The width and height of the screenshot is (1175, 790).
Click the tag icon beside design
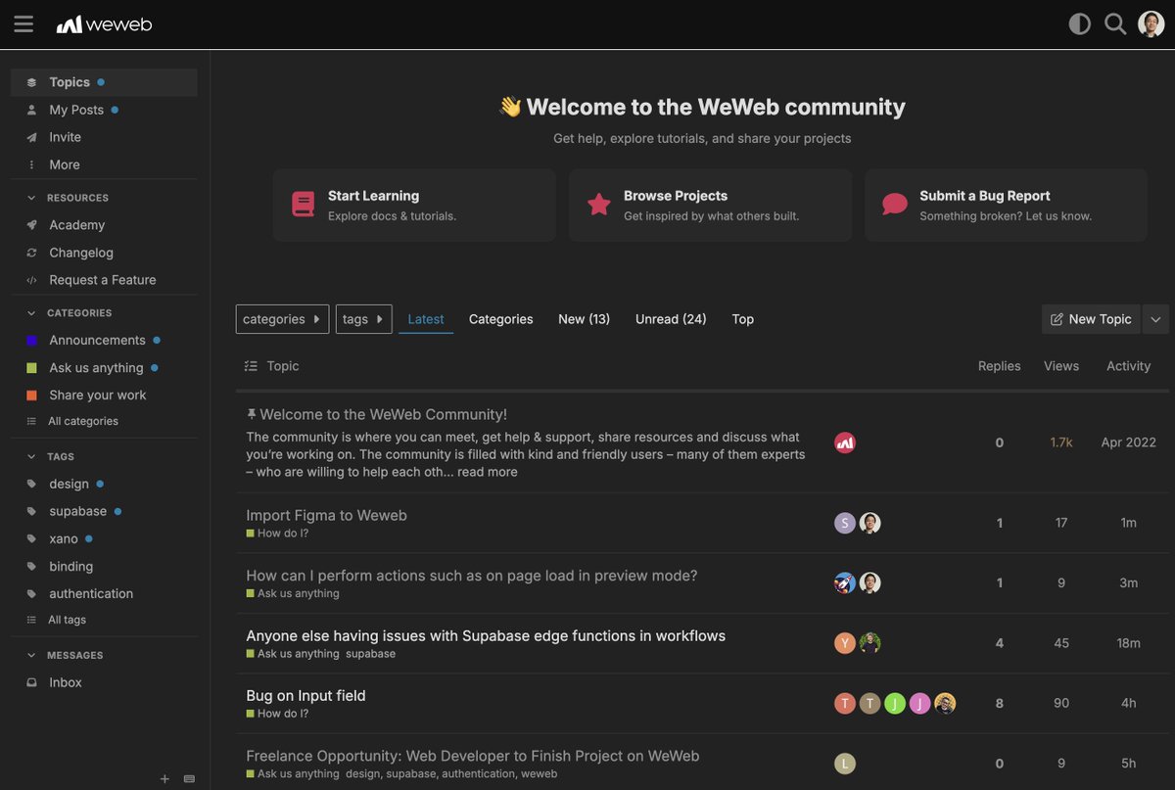(x=31, y=484)
